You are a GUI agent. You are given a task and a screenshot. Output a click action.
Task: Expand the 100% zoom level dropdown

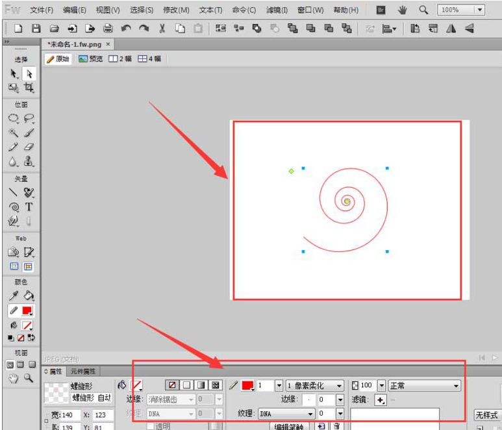[479, 10]
